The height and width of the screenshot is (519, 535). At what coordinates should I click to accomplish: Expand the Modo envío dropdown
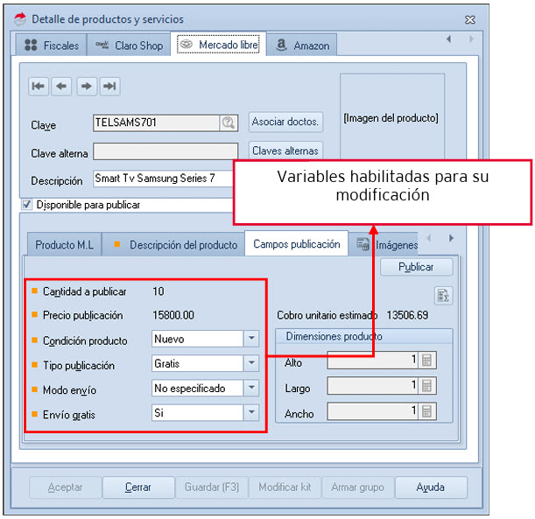point(251,388)
